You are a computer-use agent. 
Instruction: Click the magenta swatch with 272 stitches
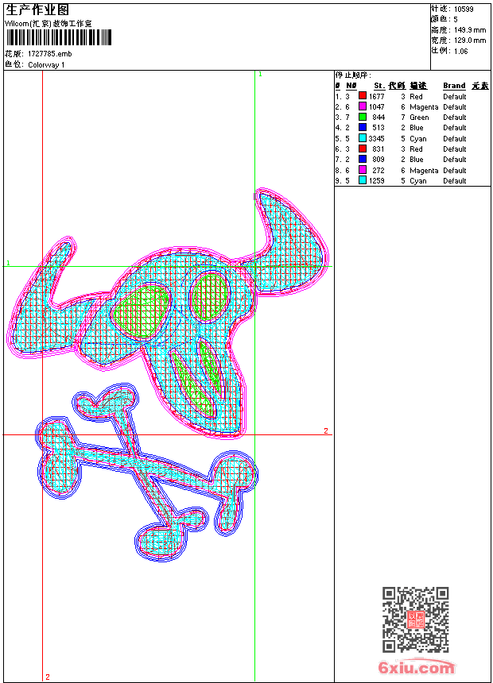tap(363, 170)
